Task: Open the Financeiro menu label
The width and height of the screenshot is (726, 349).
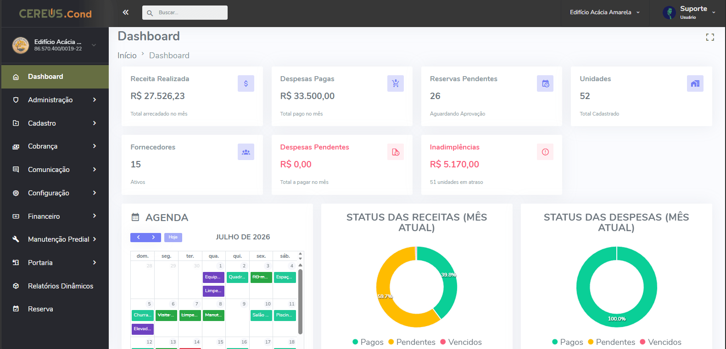Action: 44,216
